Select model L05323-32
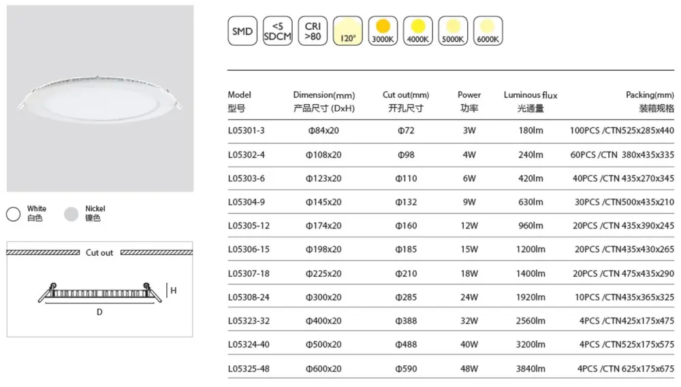The image size is (681, 387). pos(249,321)
